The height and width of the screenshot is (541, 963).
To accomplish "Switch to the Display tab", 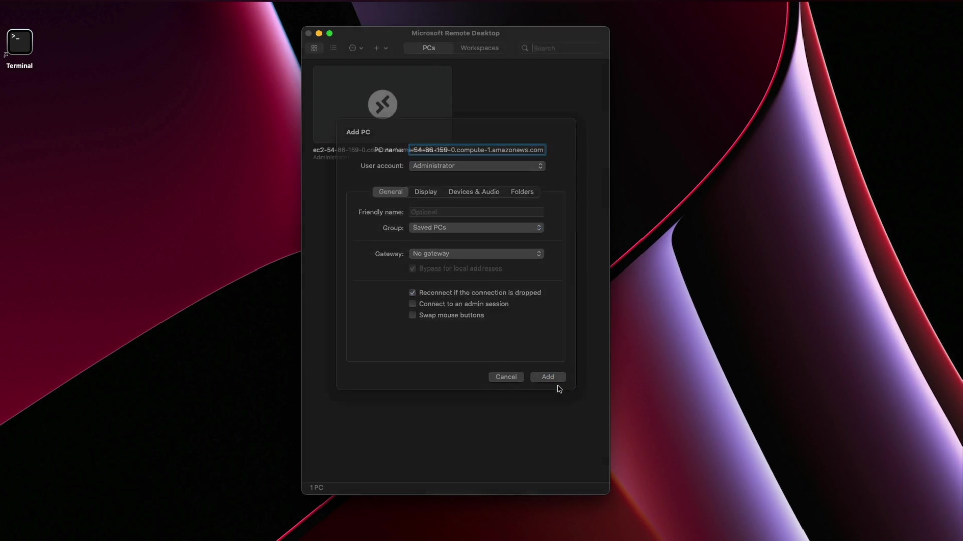I will [425, 192].
